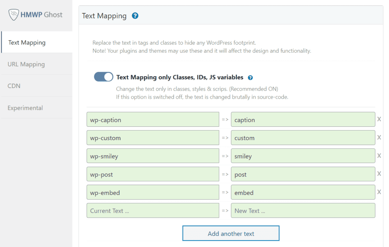Edit the smiley replacement text field
Screen dimensions: 389x247
click(x=303, y=156)
